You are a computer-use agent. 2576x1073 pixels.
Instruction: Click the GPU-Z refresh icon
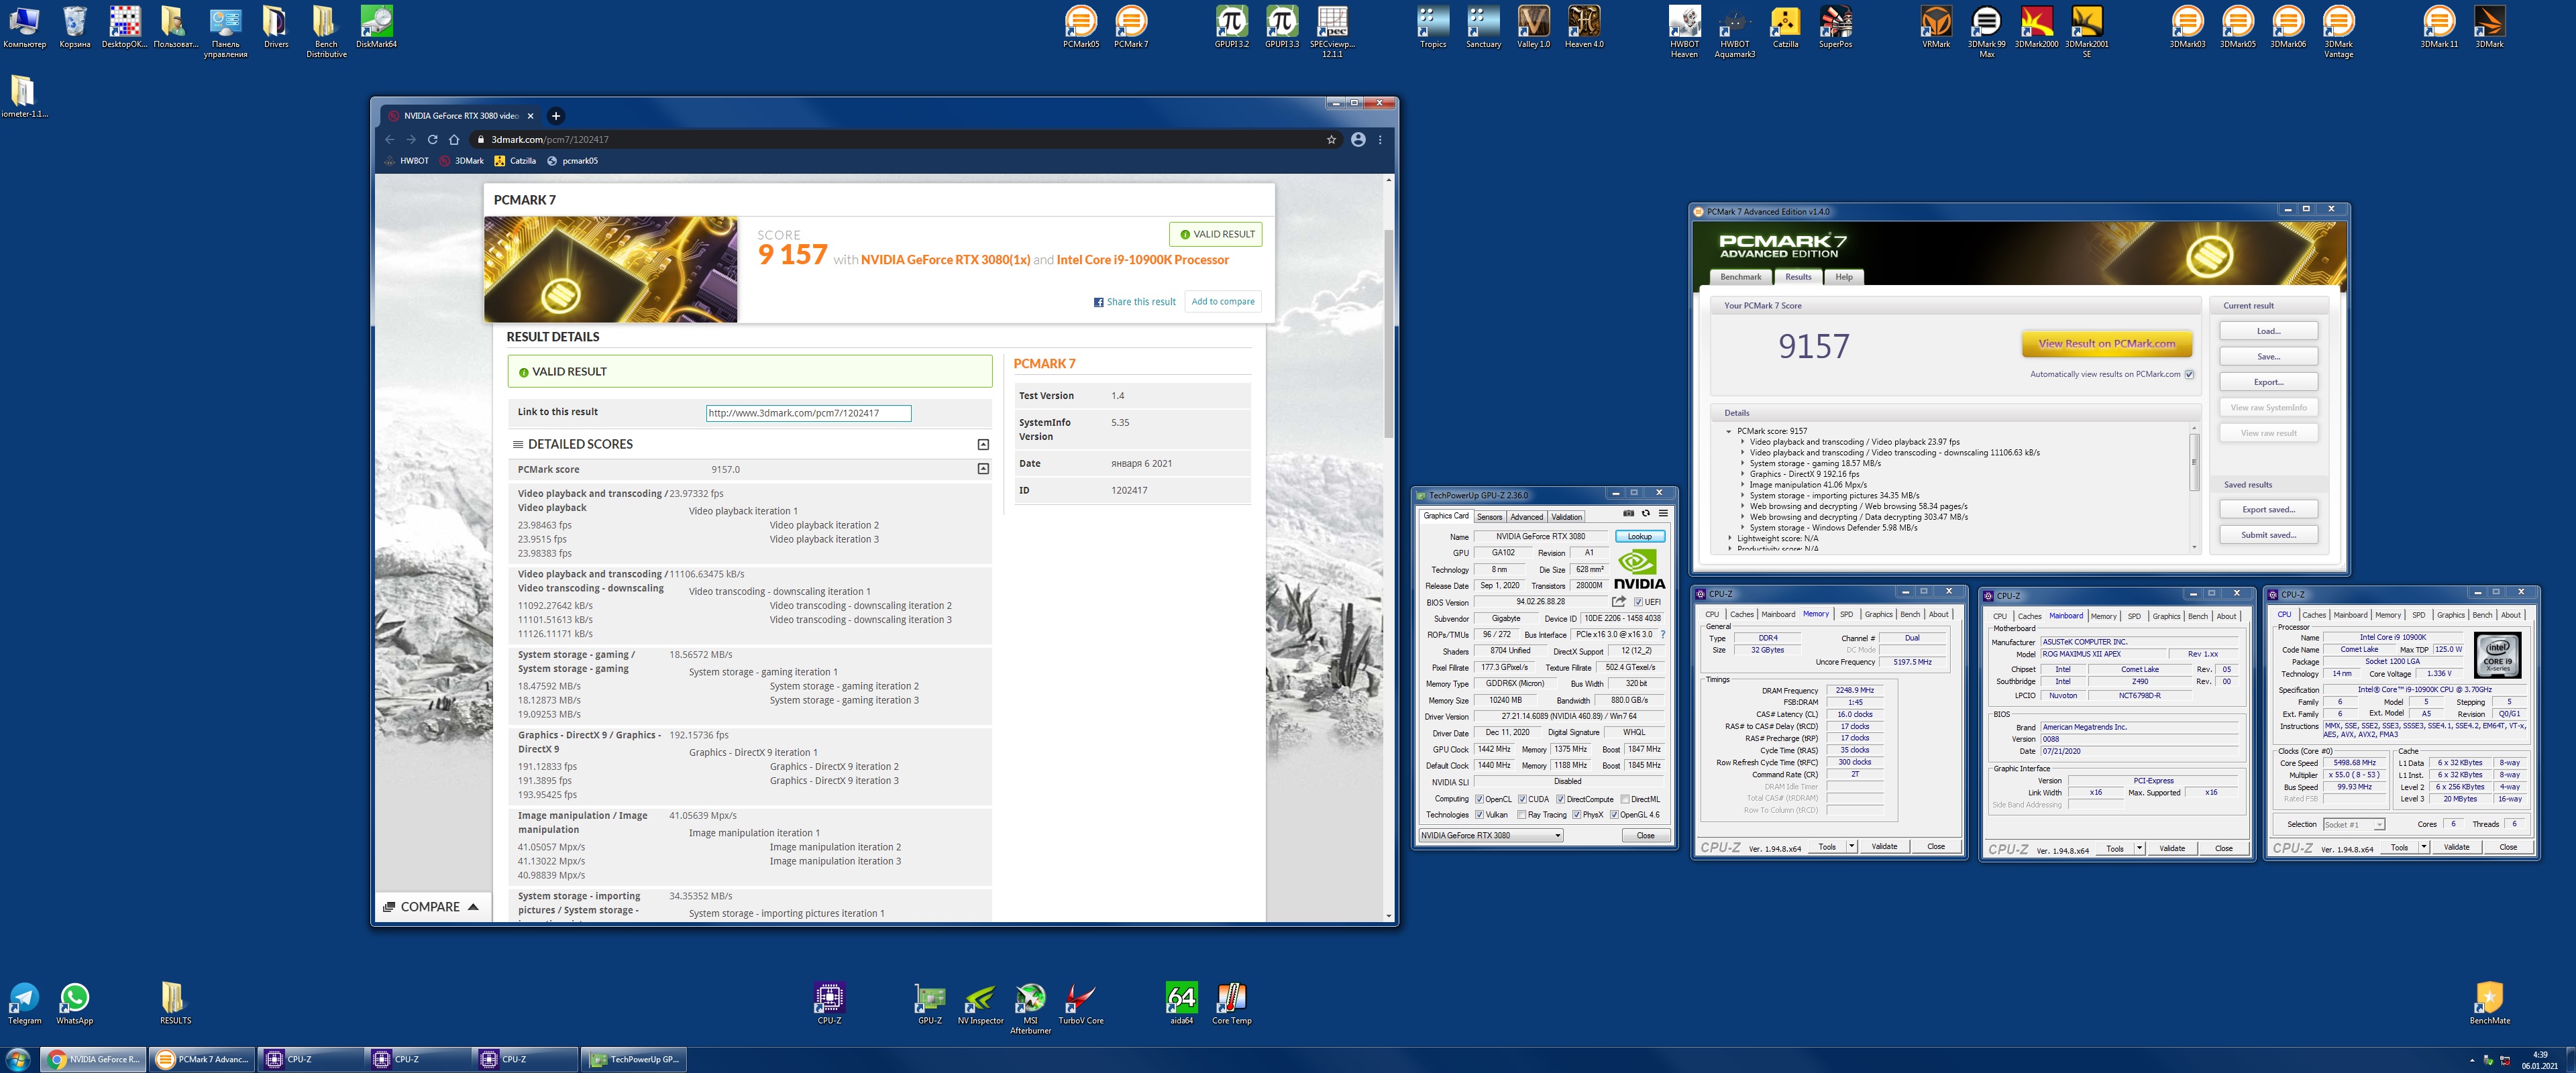[1646, 513]
